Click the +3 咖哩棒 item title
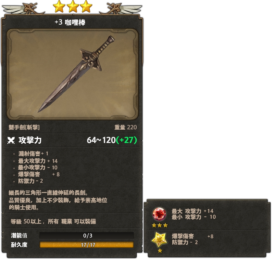The height and width of the screenshot is (259, 274). [x=71, y=23]
